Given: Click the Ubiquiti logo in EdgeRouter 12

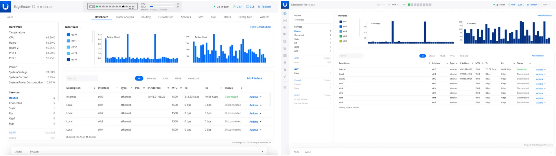Looking at the screenshot, I should point(5,6).
